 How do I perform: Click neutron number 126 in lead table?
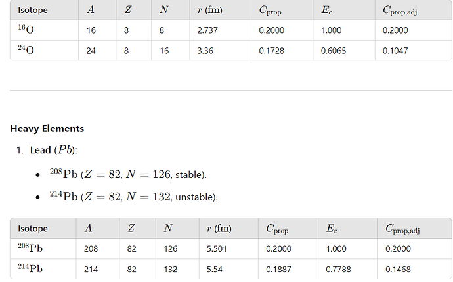(171, 248)
